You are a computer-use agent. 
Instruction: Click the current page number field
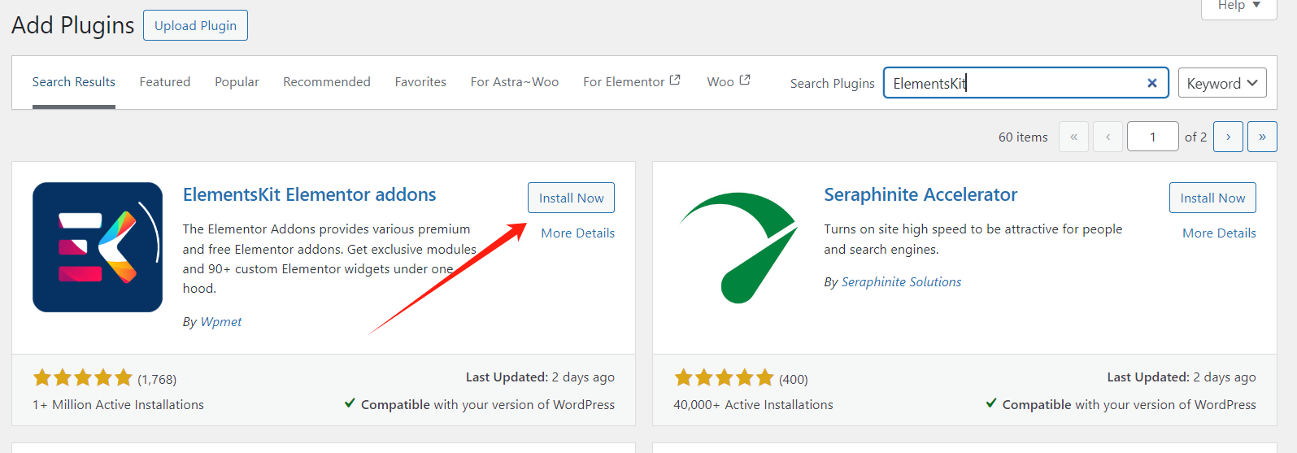point(1152,137)
